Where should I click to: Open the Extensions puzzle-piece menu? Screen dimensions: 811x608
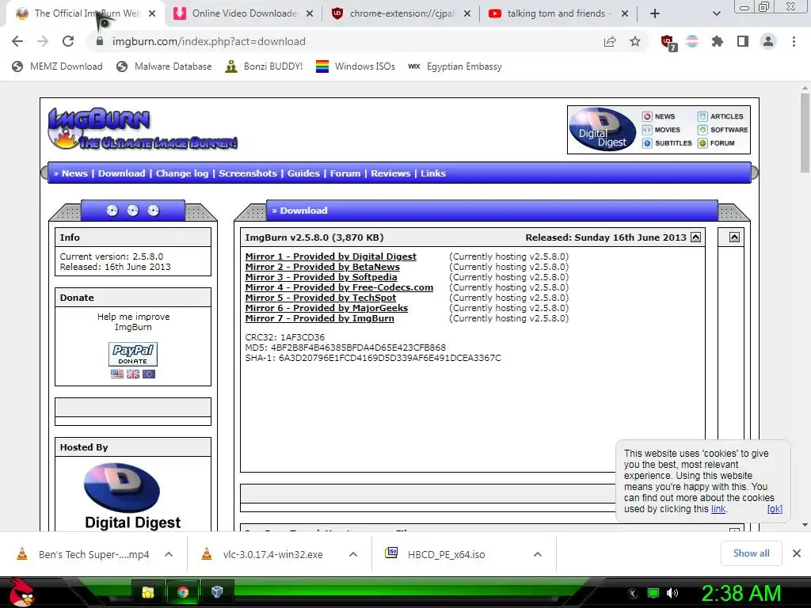pos(718,41)
